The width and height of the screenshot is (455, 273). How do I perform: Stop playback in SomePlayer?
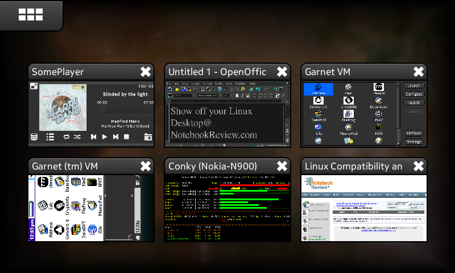(x=126, y=136)
